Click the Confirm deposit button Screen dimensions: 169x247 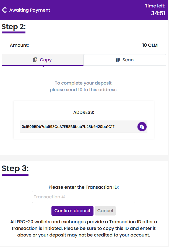(72, 211)
